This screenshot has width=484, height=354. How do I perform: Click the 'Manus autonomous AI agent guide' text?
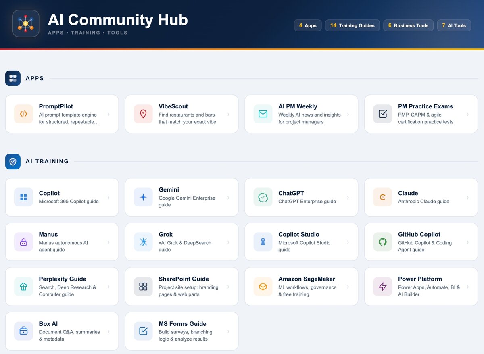(63, 246)
